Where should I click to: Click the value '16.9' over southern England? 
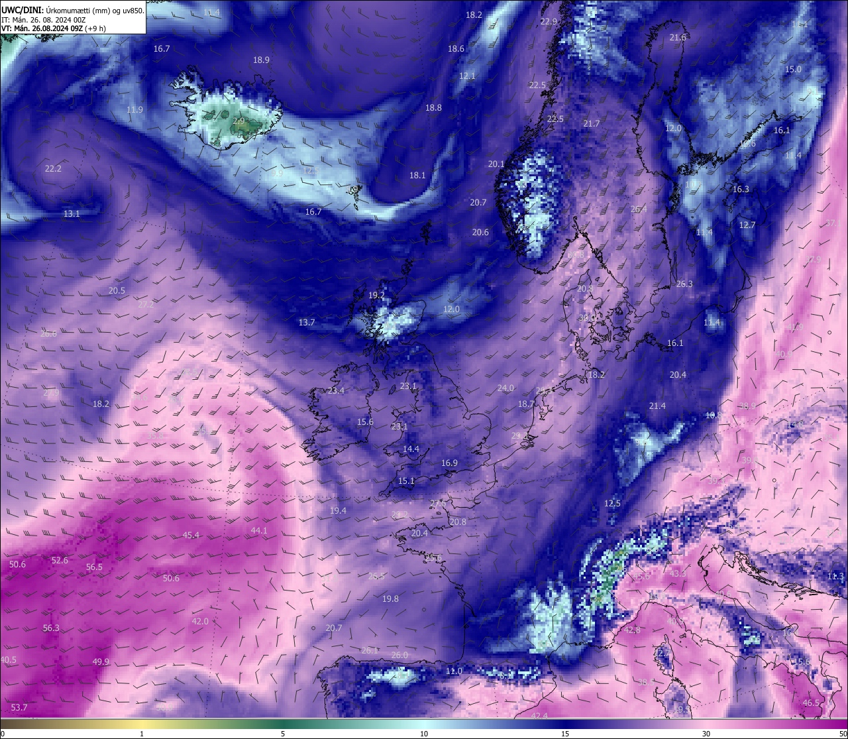pyautogui.click(x=449, y=463)
